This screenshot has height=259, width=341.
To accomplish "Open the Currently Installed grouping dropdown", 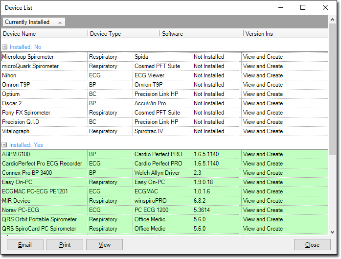I will coord(34,22).
